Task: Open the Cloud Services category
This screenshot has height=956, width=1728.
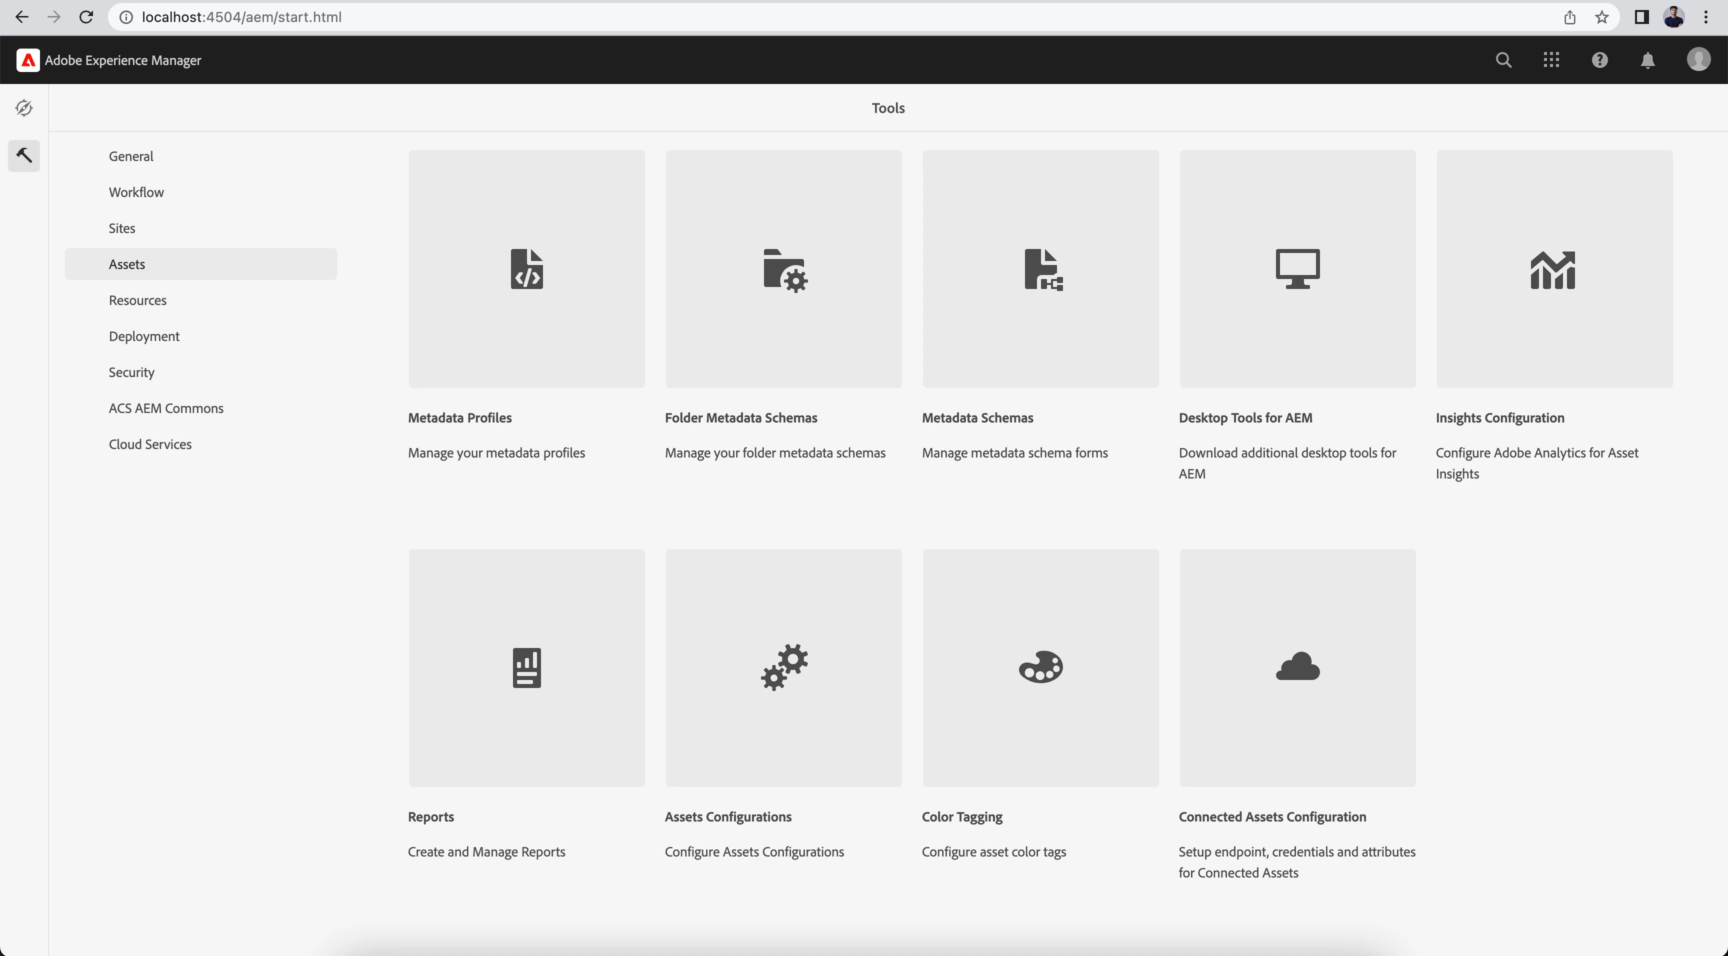Action: (150, 444)
